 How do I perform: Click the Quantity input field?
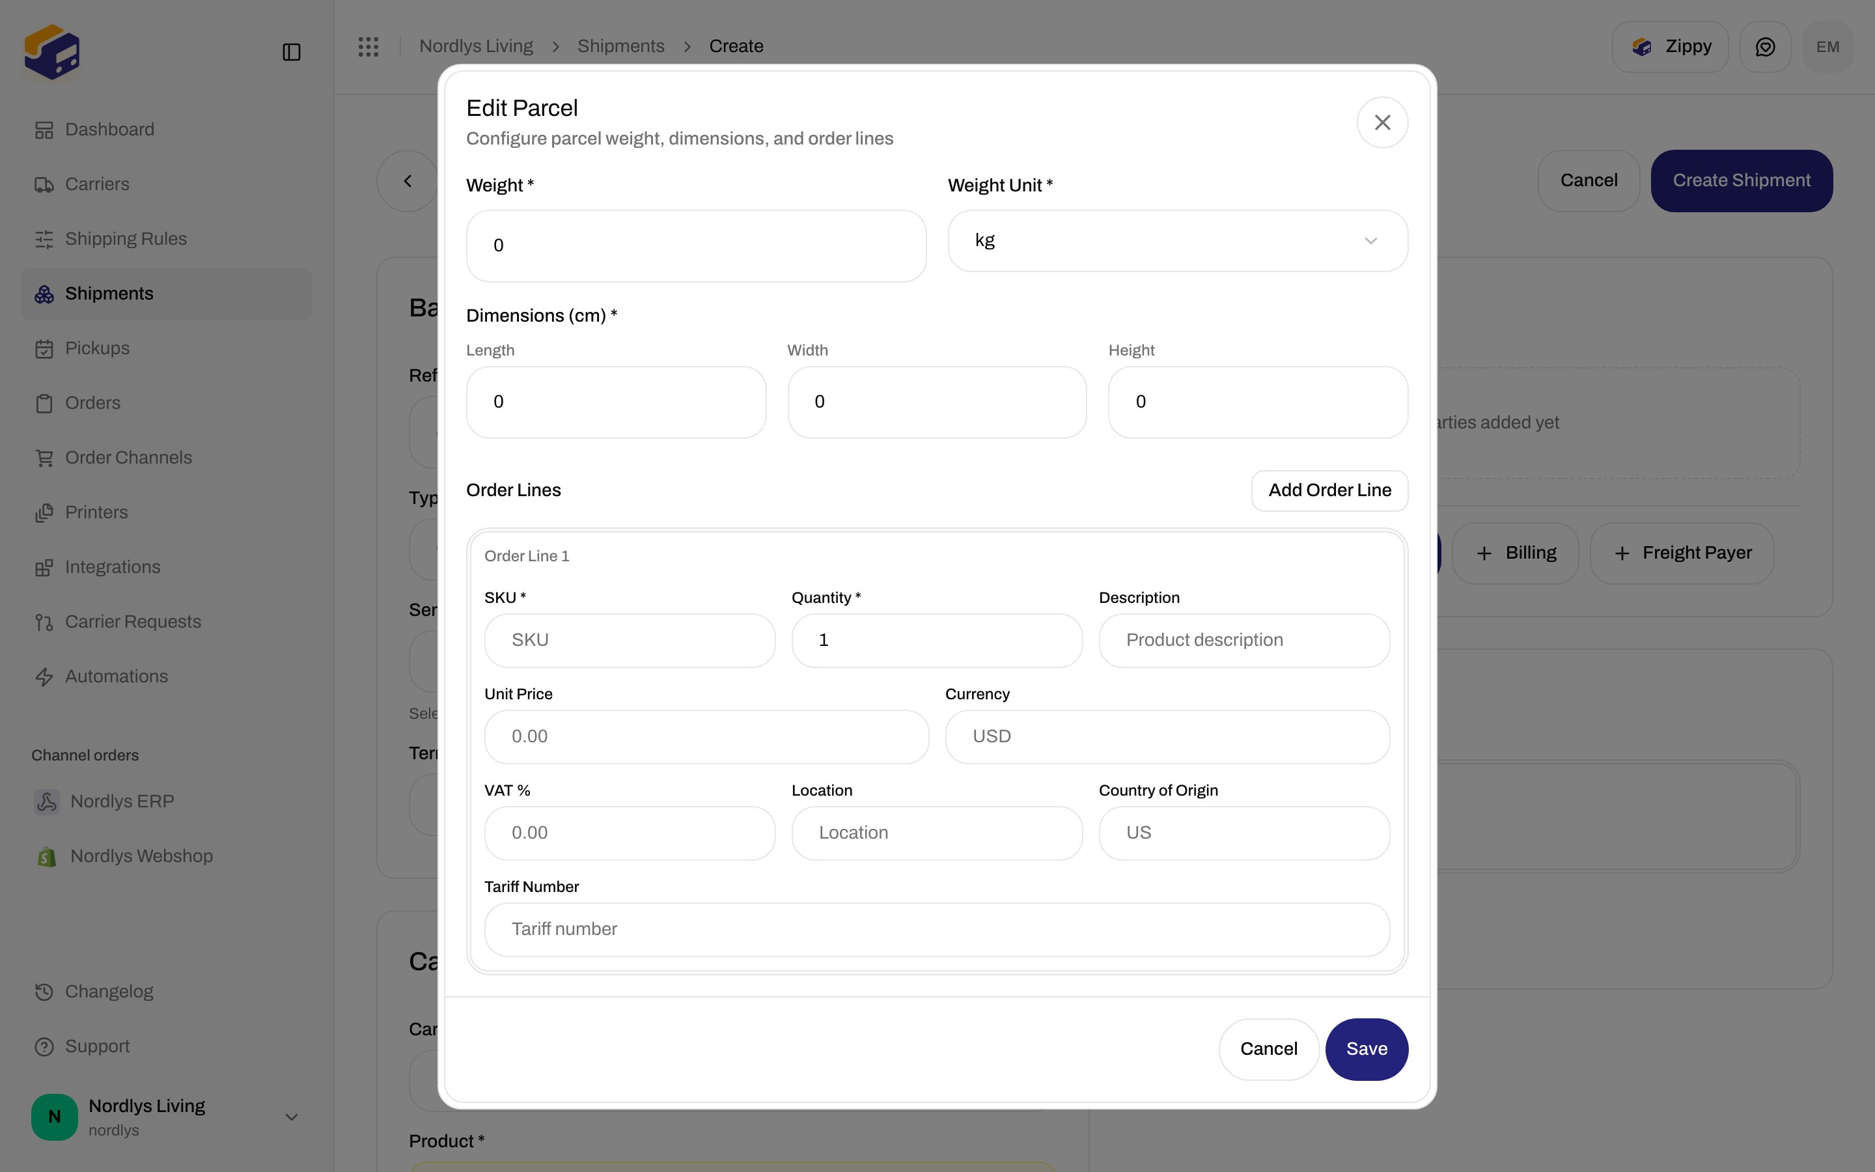(x=937, y=641)
